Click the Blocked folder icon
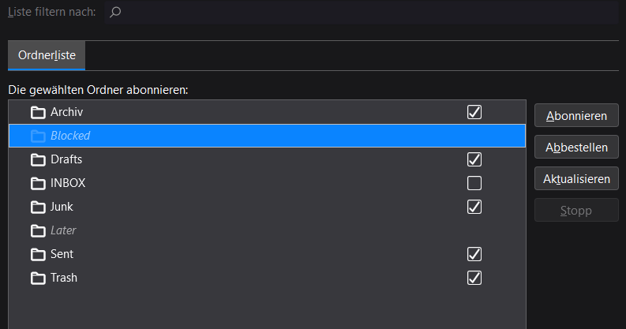The width and height of the screenshot is (626, 329). click(x=38, y=136)
